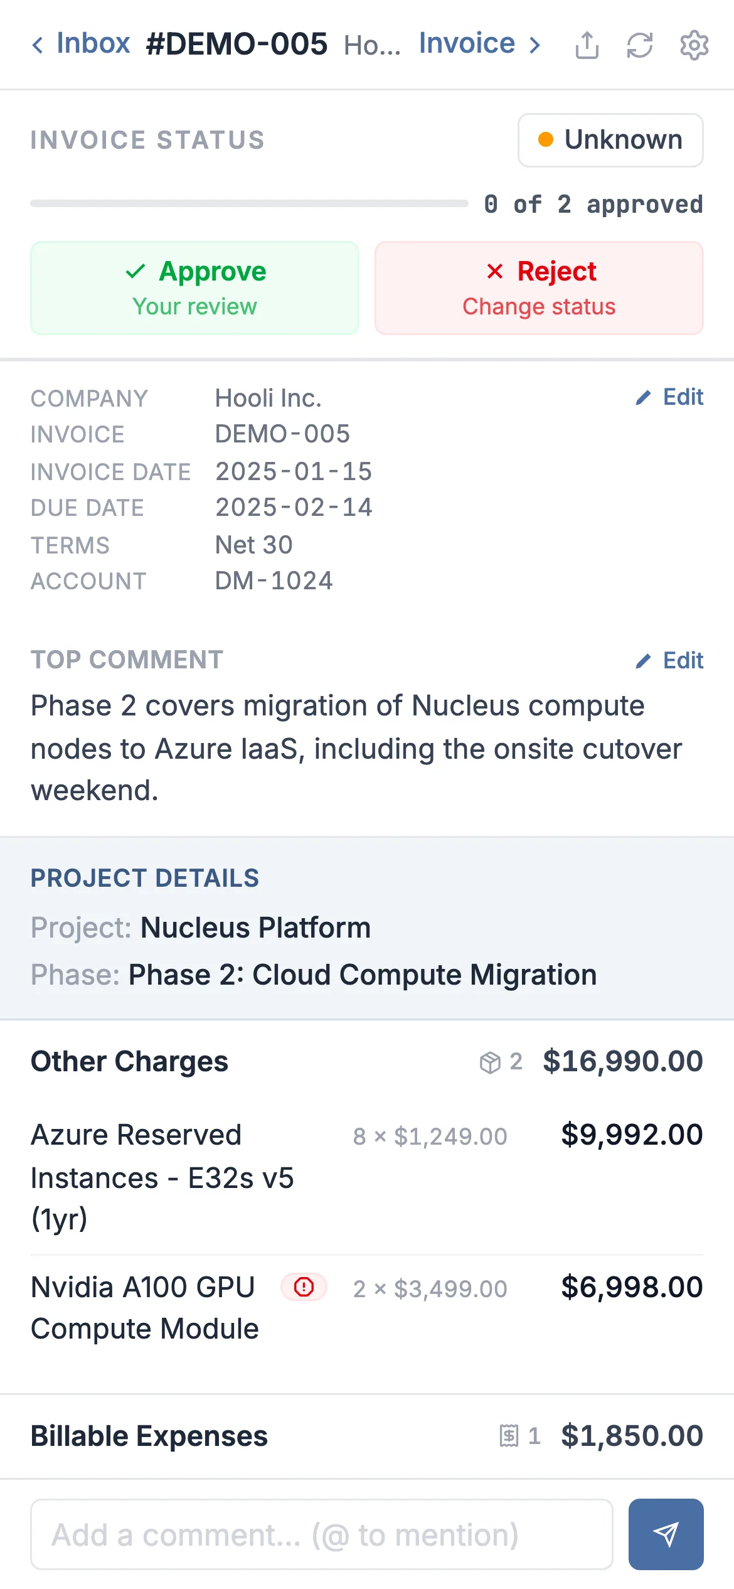Click the top comment paragraph text
This screenshot has height=1589, width=734.
(356, 748)
